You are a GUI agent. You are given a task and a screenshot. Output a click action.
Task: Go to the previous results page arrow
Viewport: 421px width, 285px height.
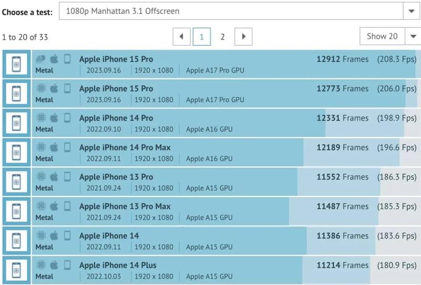[x=182, y=36]
